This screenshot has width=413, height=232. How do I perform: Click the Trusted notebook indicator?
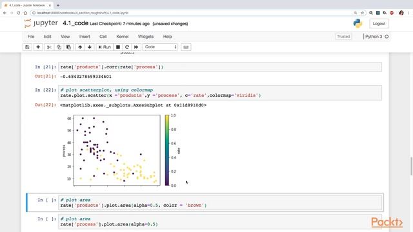point(343,37)
